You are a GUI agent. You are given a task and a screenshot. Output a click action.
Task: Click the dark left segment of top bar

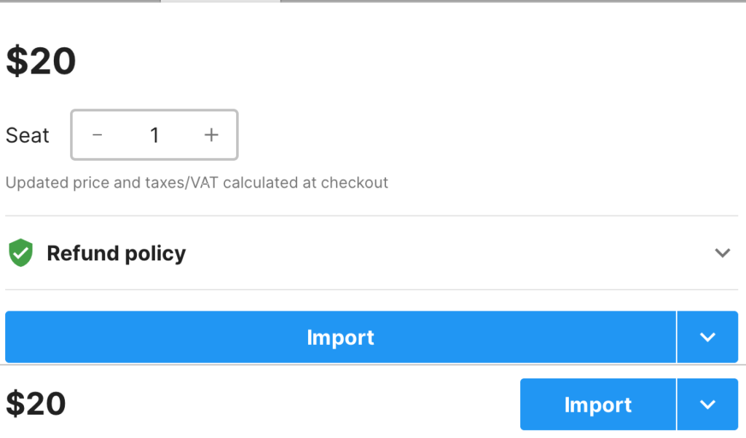(80, 1)
